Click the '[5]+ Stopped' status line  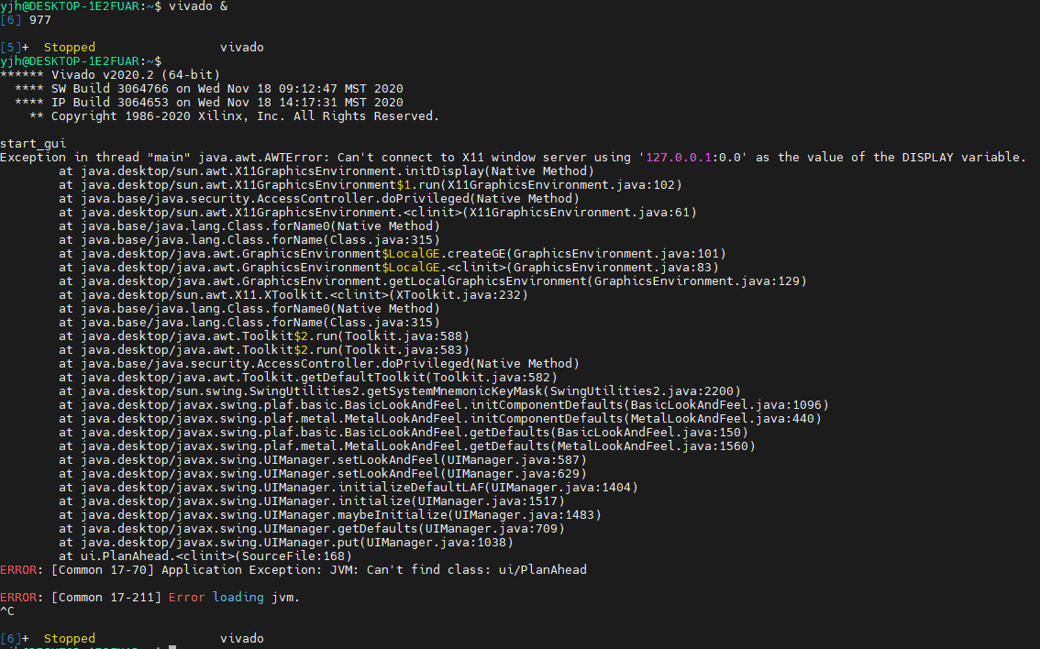pos(132,47)
